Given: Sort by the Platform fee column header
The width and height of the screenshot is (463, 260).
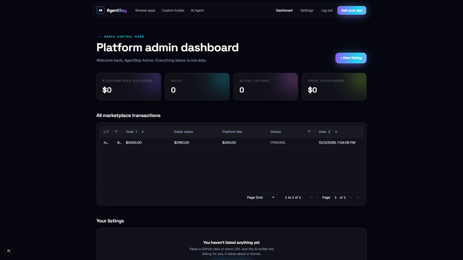Looking at the screenshot, I should coord(232,131).
